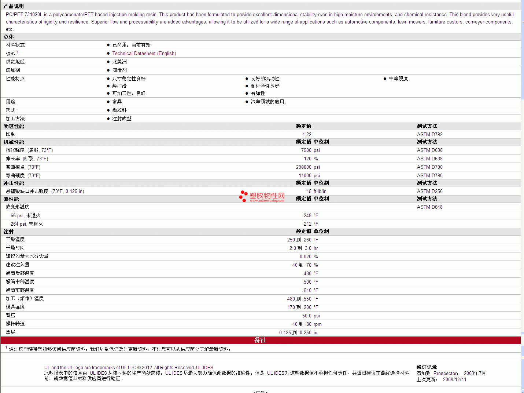Select elongation value 120 %

click(311, 159)
